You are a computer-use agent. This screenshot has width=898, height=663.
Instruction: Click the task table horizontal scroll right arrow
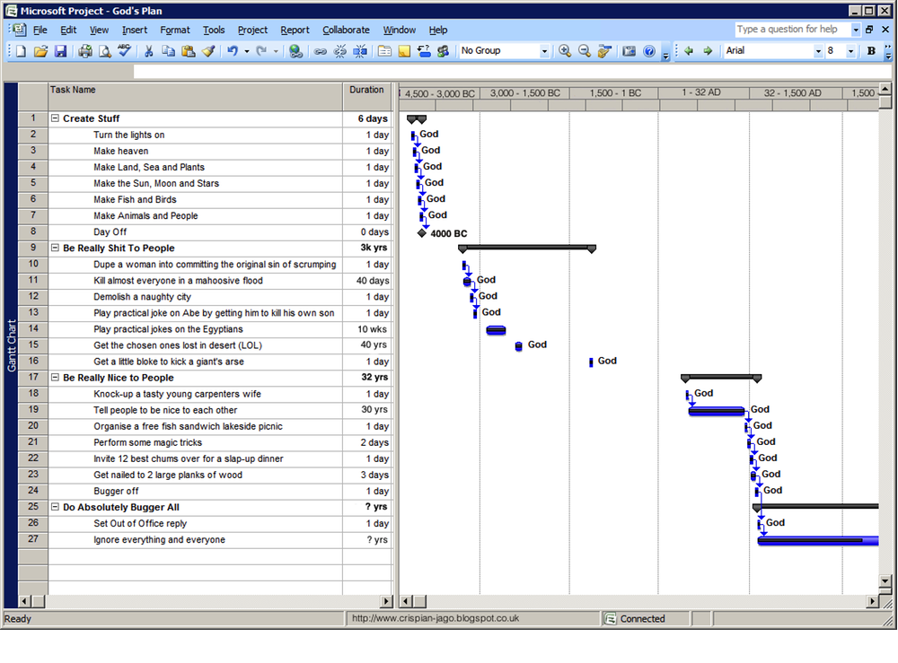[386, 601]
